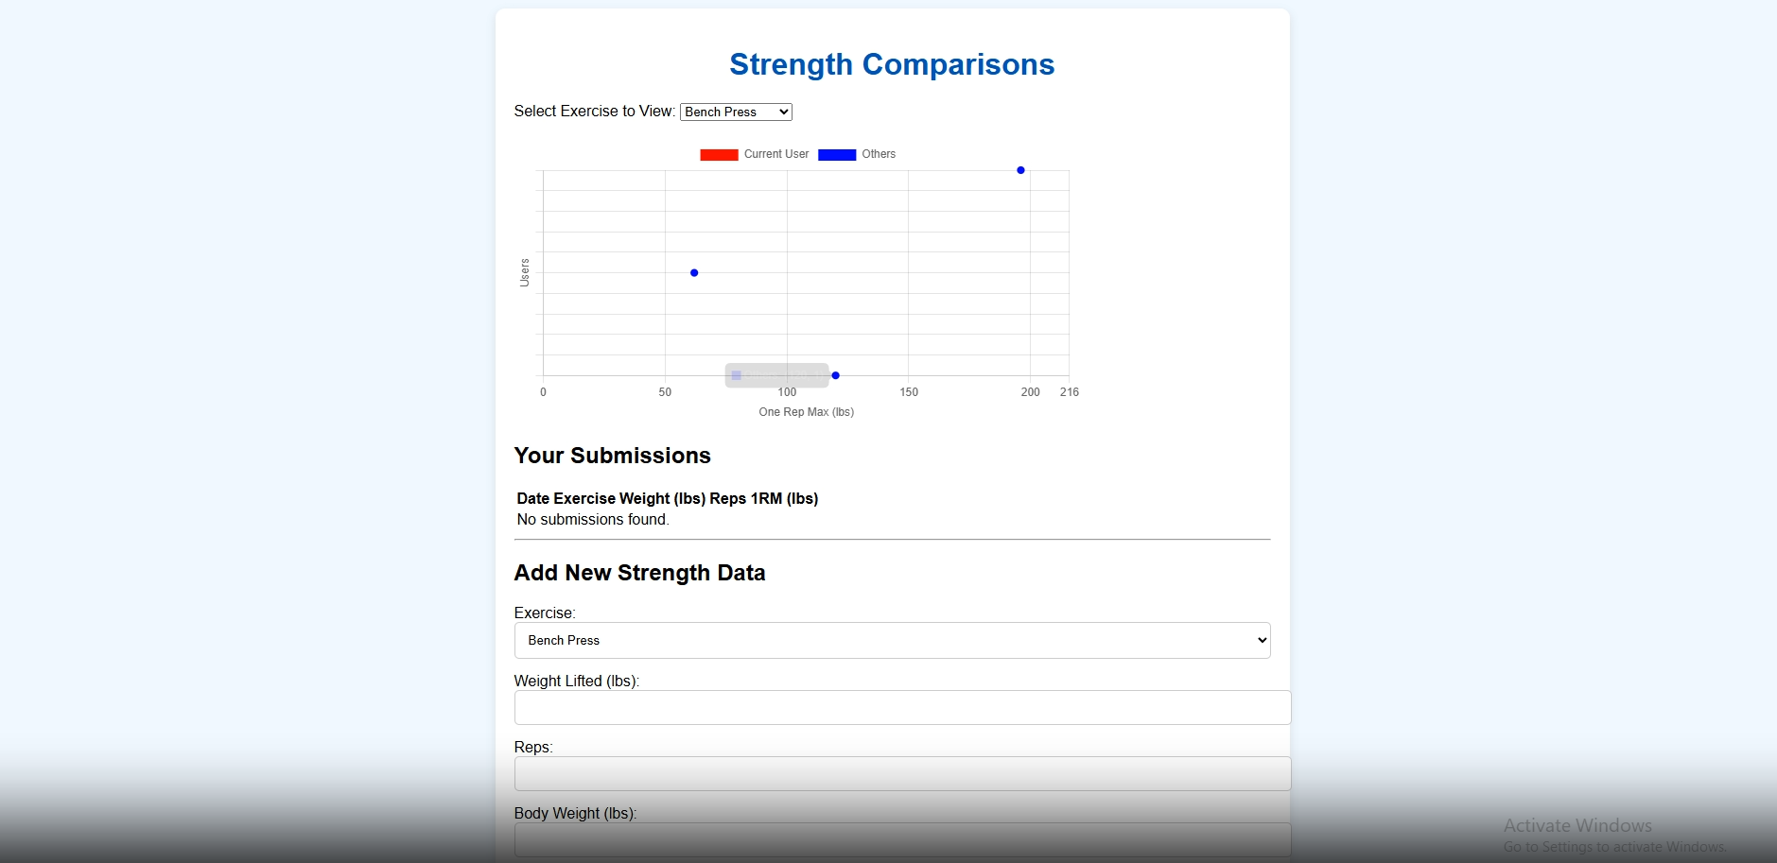Click the 1RM (lbs) column header

[784, 498]
